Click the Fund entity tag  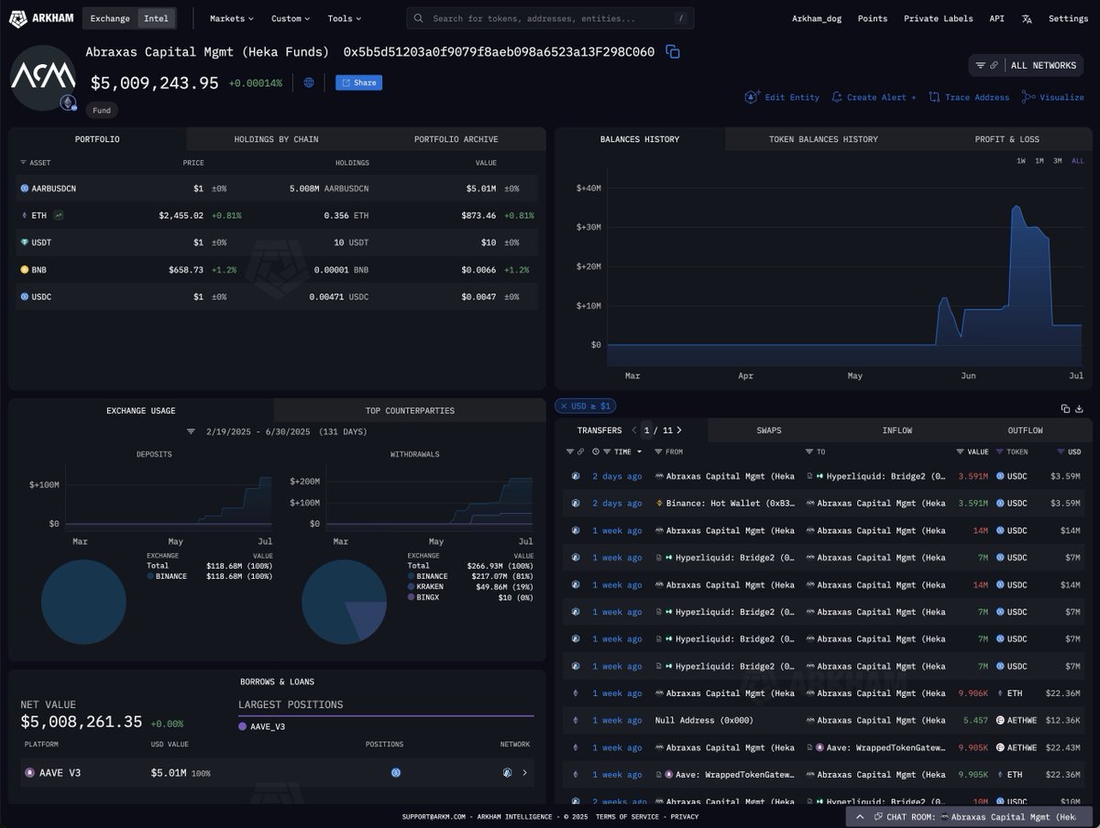pos(102,110)
